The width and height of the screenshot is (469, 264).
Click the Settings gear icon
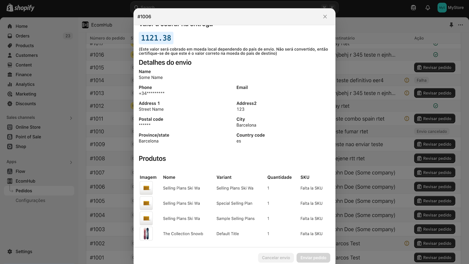[x=10, y=251]
